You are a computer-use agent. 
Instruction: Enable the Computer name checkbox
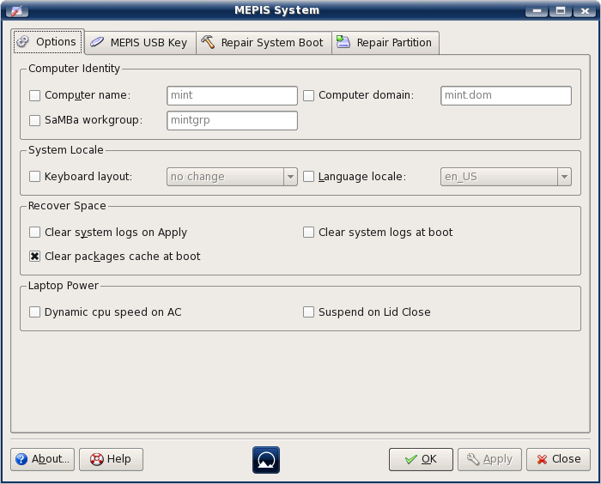pos(35,95)
